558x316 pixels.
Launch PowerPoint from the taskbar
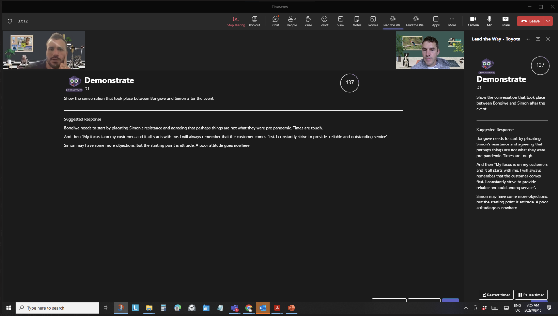tap(291, 308)
